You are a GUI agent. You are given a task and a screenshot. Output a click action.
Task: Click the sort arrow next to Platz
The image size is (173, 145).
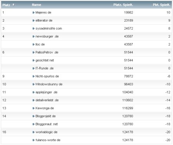[13, 5]
